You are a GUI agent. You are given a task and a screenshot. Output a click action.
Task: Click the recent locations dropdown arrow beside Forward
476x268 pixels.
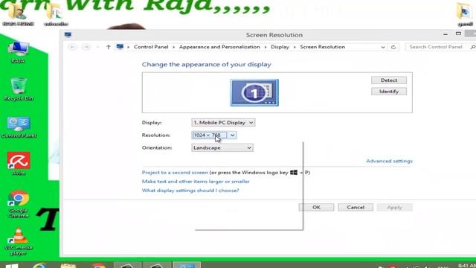97,47
